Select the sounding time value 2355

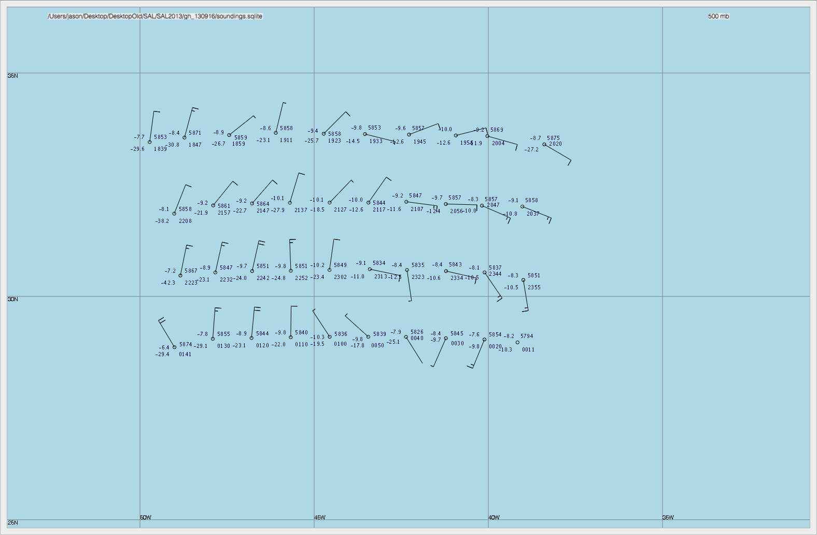tap(534, 288)
